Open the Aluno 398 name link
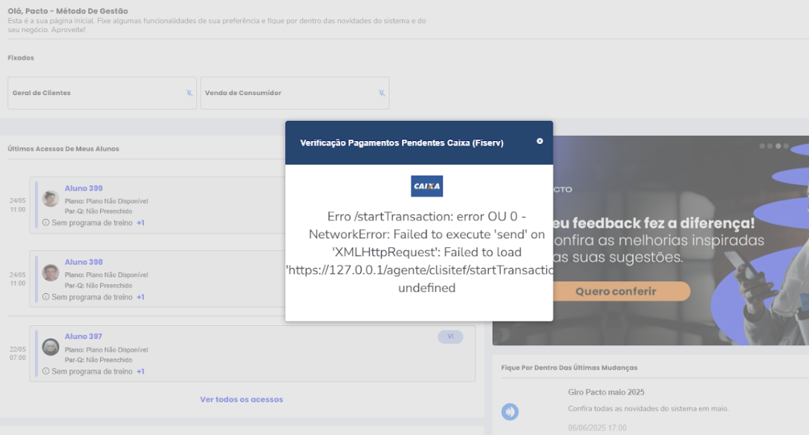 [83, 262]
